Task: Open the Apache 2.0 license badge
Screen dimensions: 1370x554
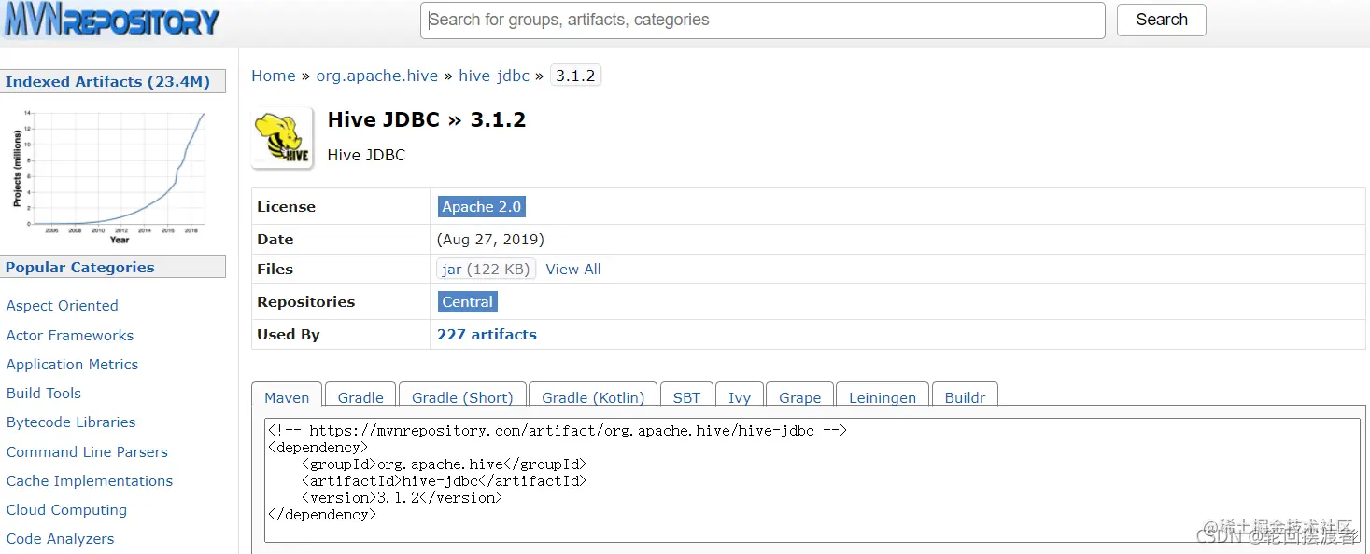Action: point(482,206)
